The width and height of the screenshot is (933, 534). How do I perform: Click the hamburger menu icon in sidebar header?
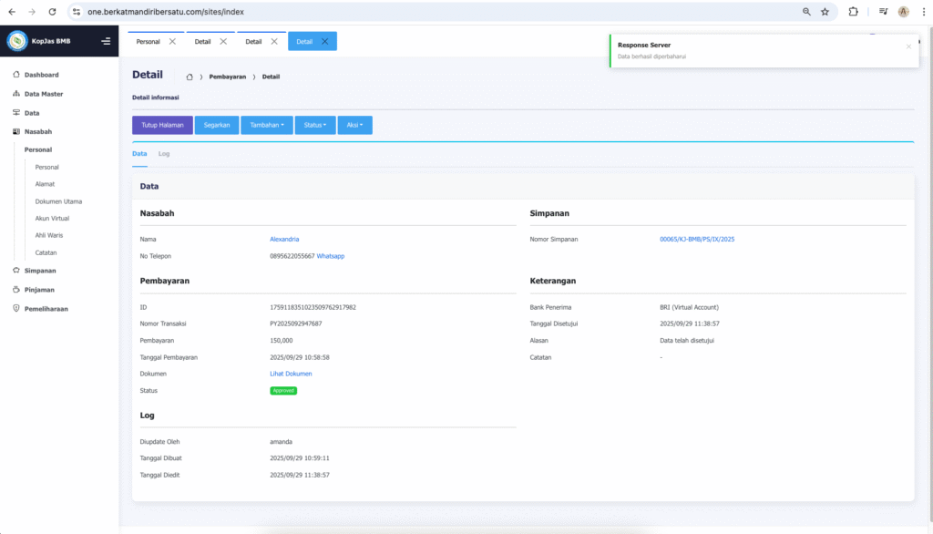pyautogui.click(x=106, y=41)
